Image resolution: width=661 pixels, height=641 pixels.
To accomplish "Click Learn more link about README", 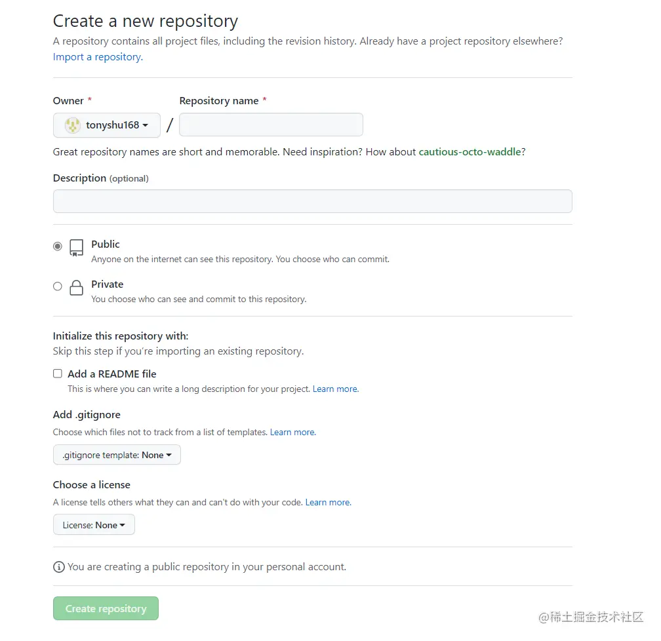I will pyautogui.click(x=335, y=389).
